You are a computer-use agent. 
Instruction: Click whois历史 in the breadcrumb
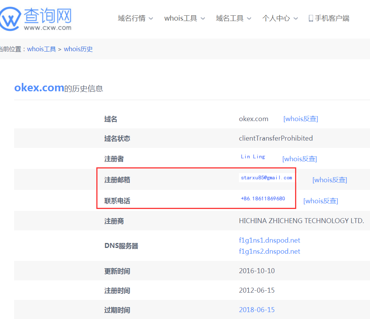coord(78,49)
